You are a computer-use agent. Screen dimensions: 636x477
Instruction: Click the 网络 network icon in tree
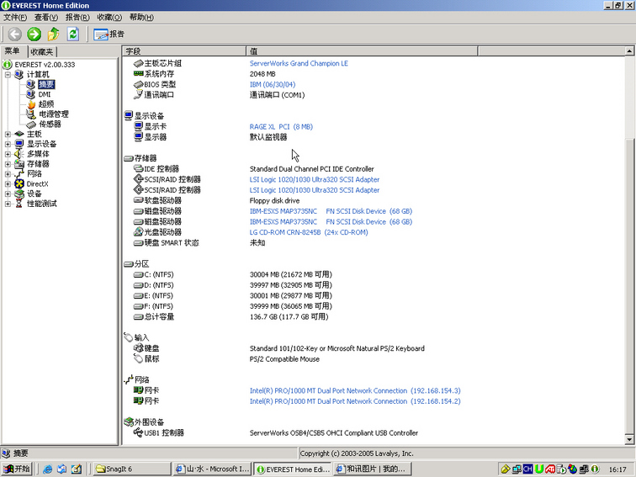click(x=19, y=174)
